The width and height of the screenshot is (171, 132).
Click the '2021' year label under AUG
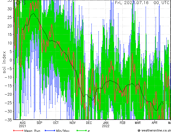click(23, 126)
